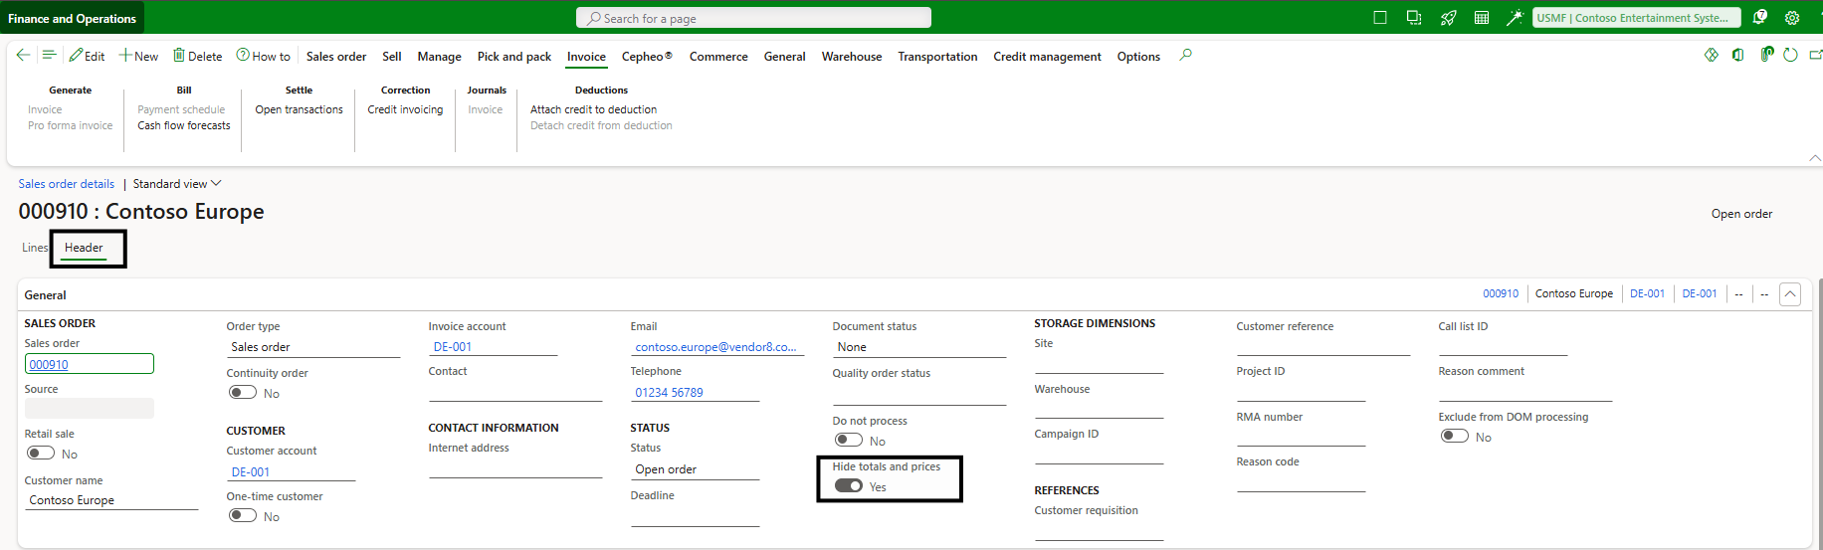
Task: Click the Edit pencil button
Action: click(88, 57)
